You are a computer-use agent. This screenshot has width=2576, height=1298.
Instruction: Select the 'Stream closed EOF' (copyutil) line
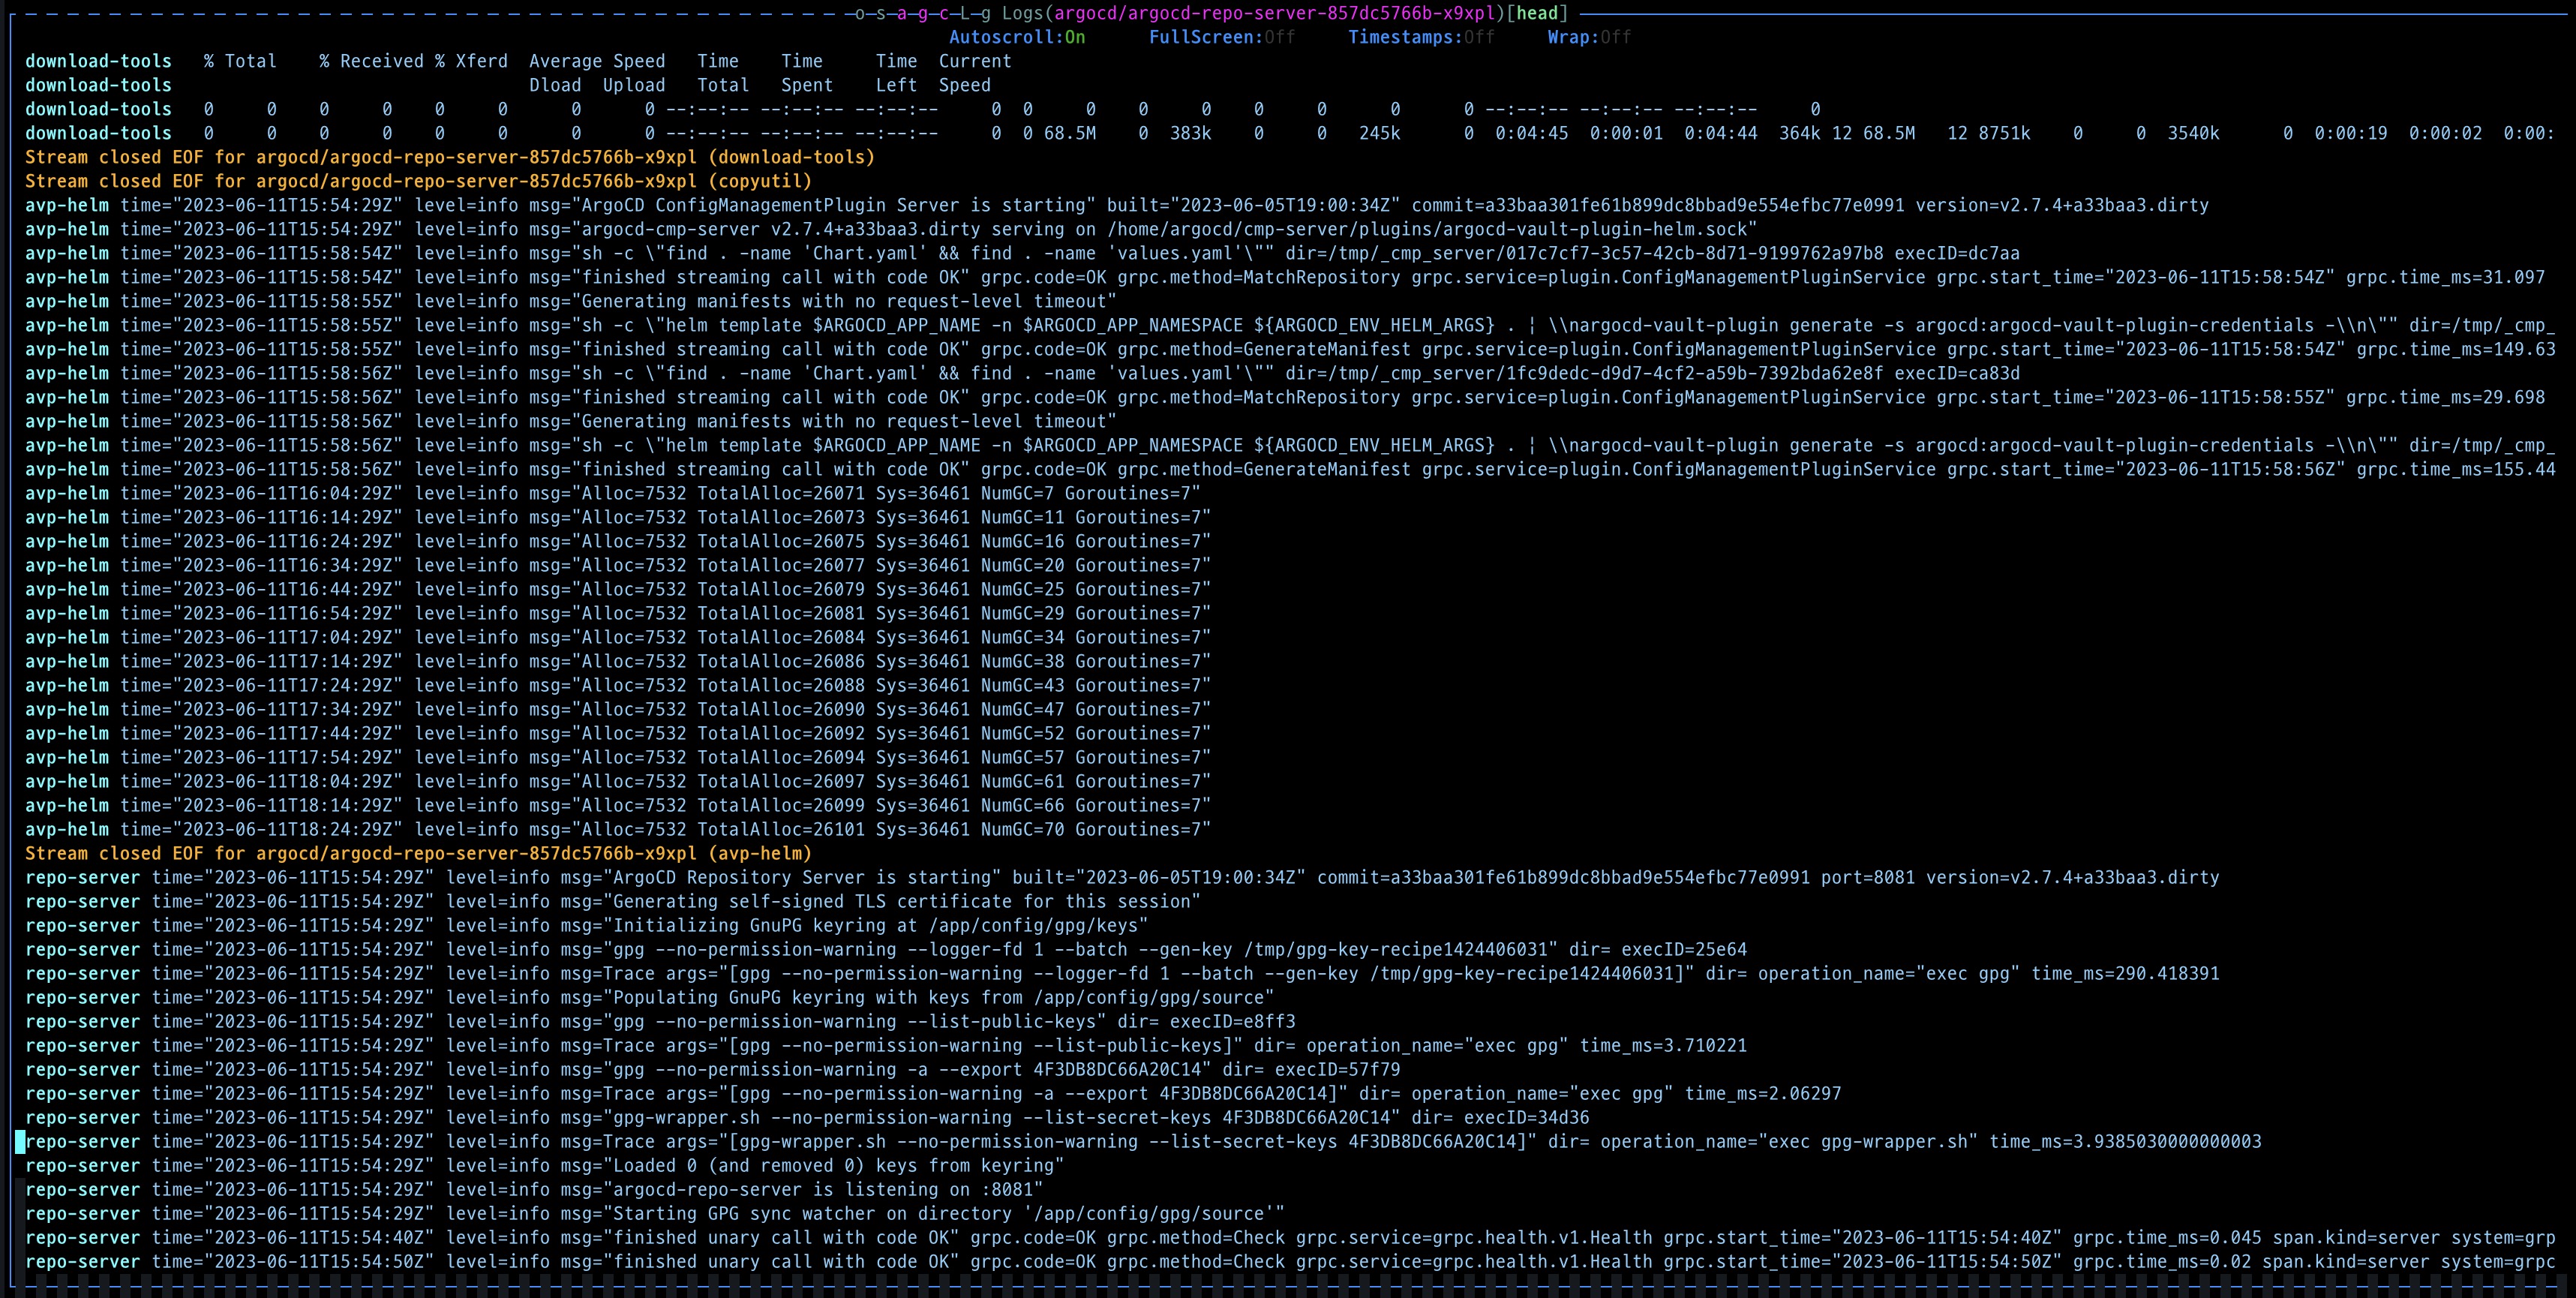click(x=418, y=181)
